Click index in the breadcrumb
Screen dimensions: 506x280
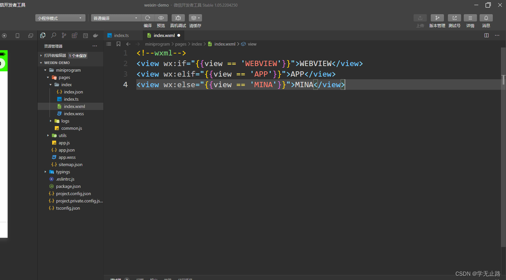(x=197, y=44)
